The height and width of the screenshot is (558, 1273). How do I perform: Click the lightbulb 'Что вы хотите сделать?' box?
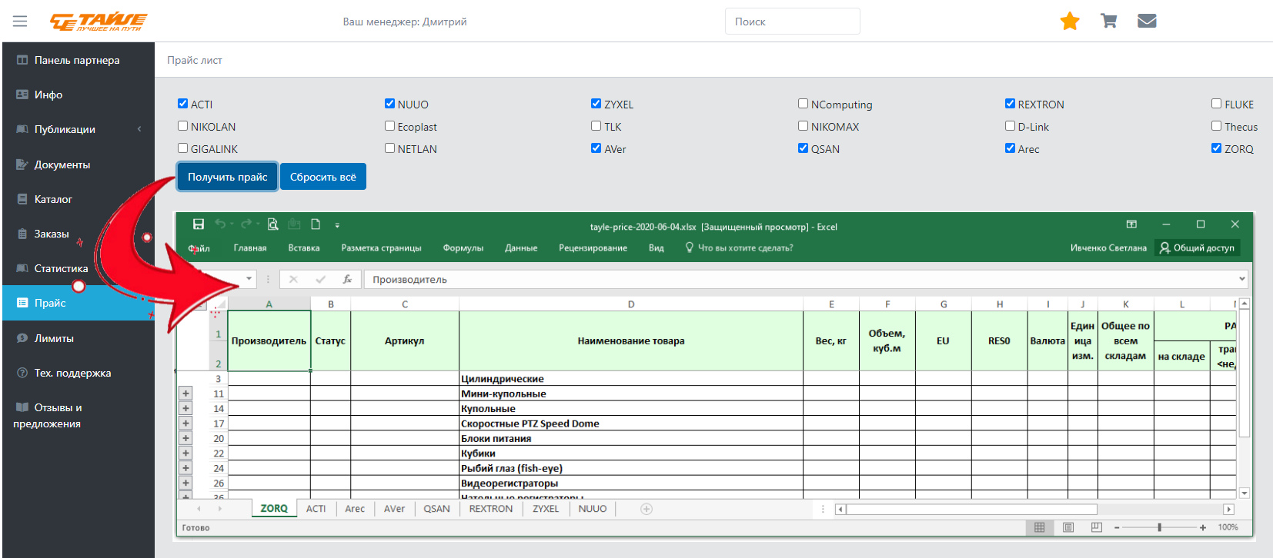pyautogui.click(x=739, y=248)
